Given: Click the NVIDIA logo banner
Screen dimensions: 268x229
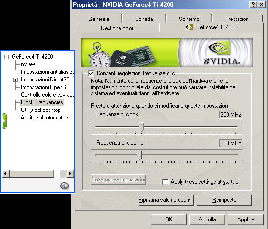Looking at the screenshot, I should 167,52.
